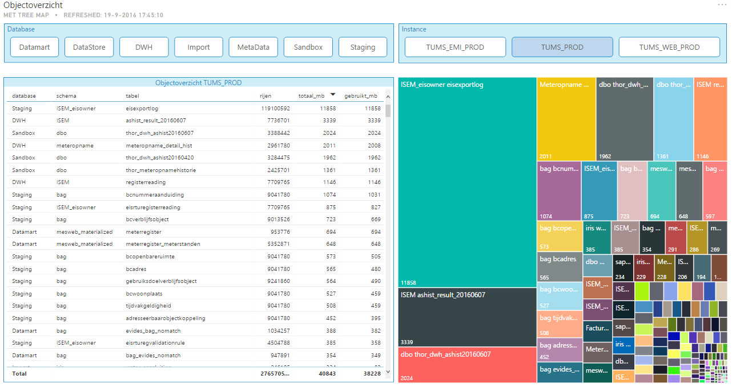Sort by the rijen column header
The image size is (732, 387).
(266, 96)
